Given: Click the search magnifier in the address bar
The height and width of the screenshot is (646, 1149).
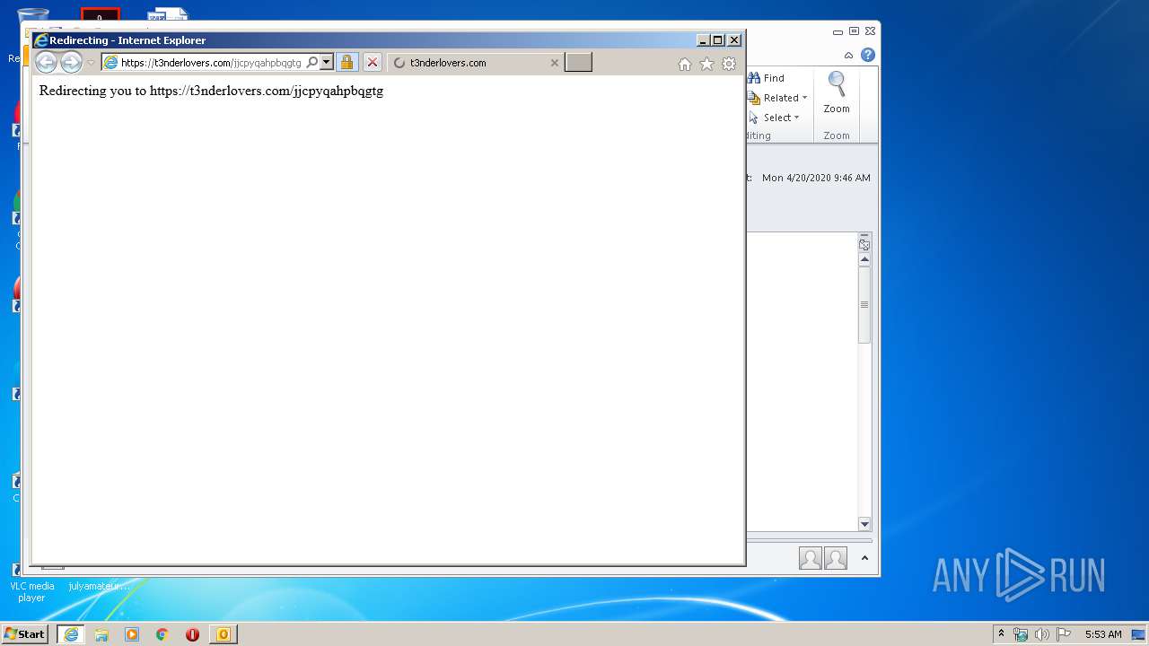Looking at the screenshot, I should click(311, 63).
